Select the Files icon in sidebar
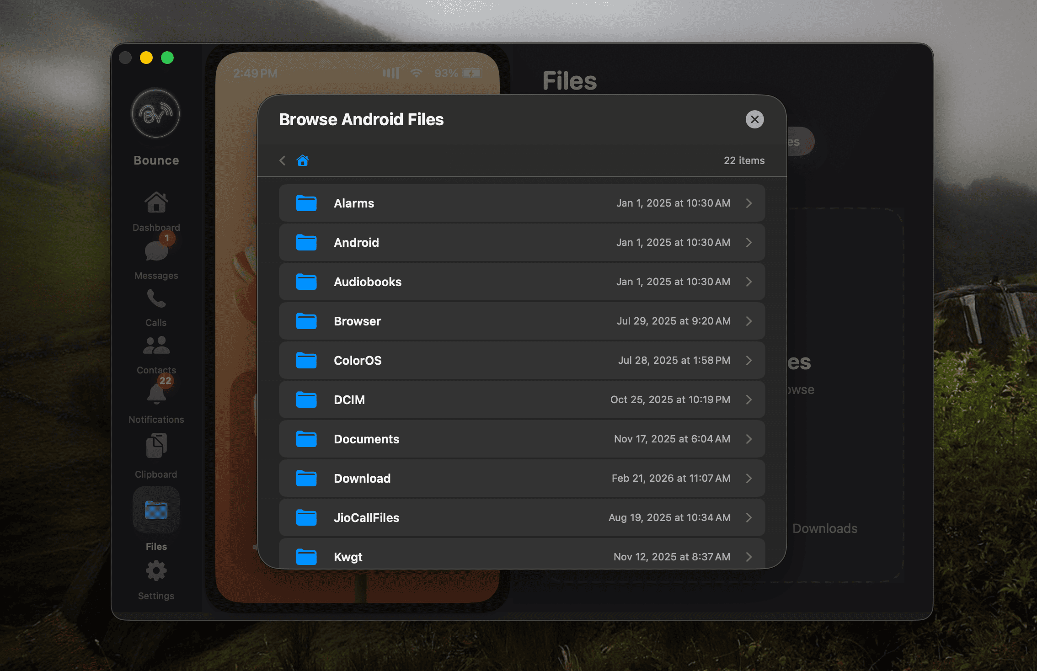Image resolution: width=1037 pixels, height=671 pixels. point(156,510)
